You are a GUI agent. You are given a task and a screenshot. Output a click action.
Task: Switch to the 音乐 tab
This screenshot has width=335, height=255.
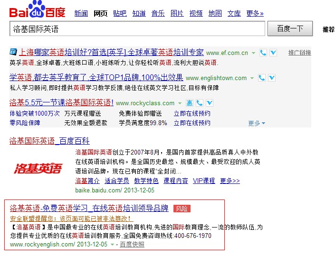(158, 13)
